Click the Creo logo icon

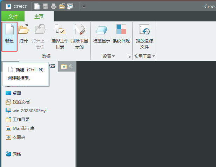point(8,6)
